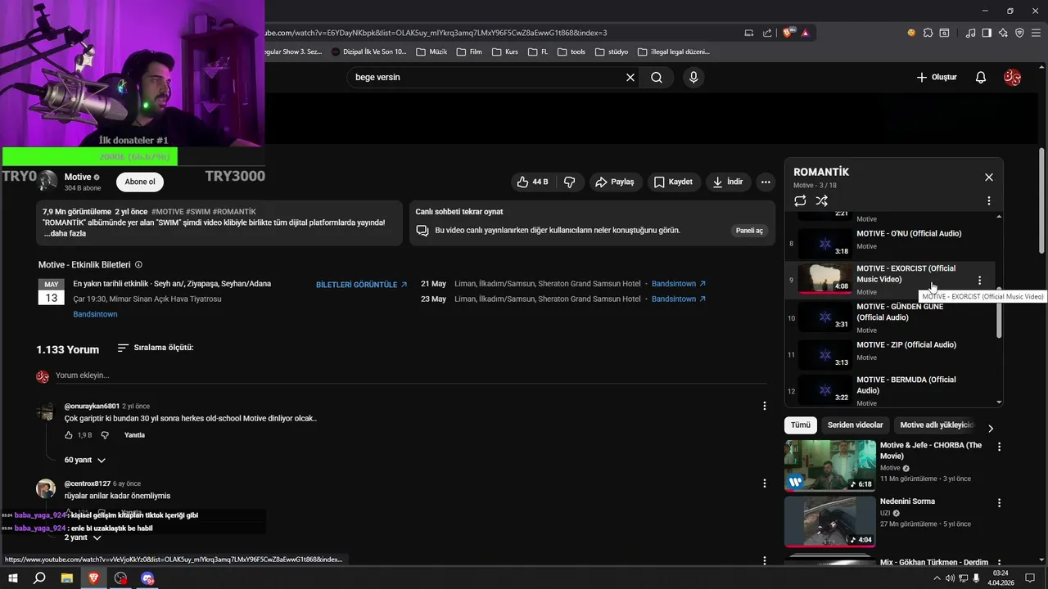Open more actions menu beside İndir
The image size is (1048, 589).
tap(766, 182)
